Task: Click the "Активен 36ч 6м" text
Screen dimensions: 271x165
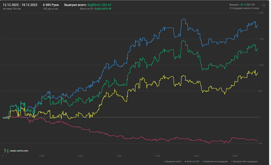Action: (12, 9)
